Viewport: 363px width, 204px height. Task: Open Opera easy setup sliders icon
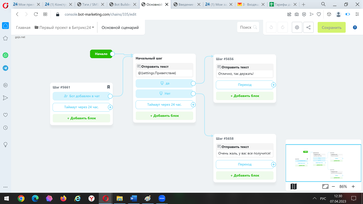point(357,14)
